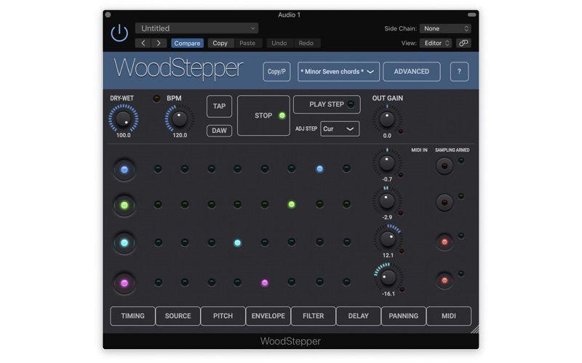Open the Side Chain None dropdown
The height and width of the screenshot is (363, 582).
click(x=445, y=28)
